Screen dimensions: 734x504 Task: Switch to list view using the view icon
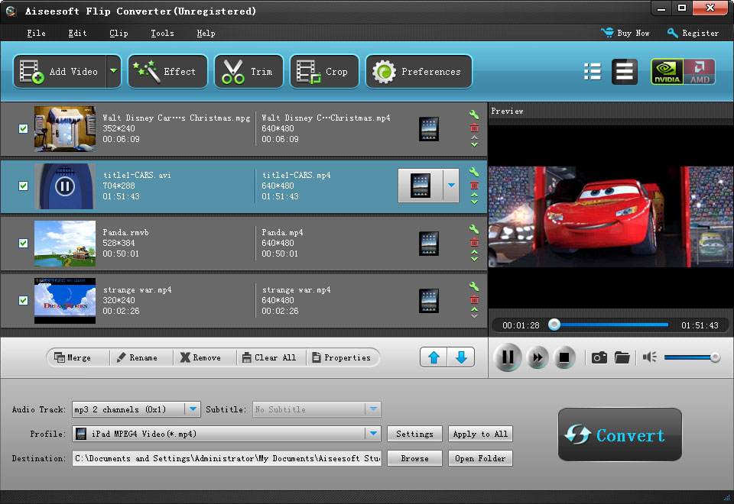point(592,71)
